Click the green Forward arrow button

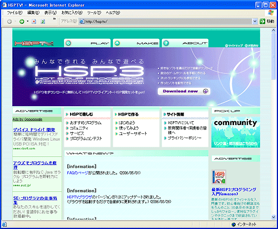(x=22, y=22)
